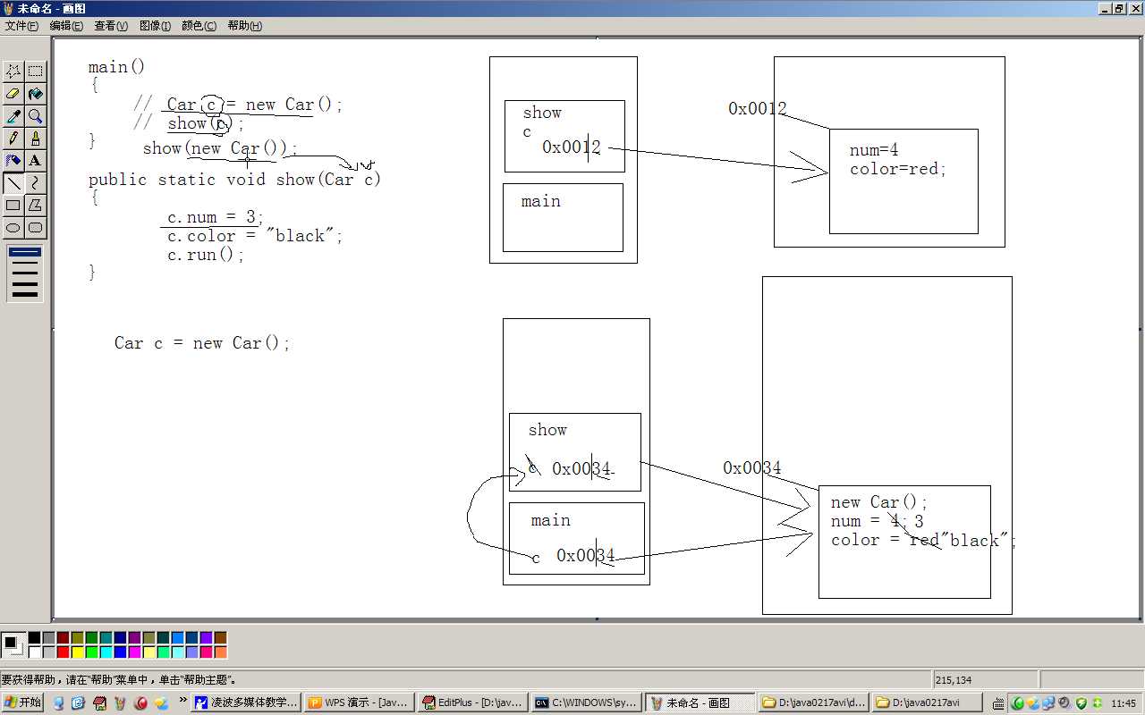Click the 未命名 - 画图 taskbar button

[x=700, y=702]
